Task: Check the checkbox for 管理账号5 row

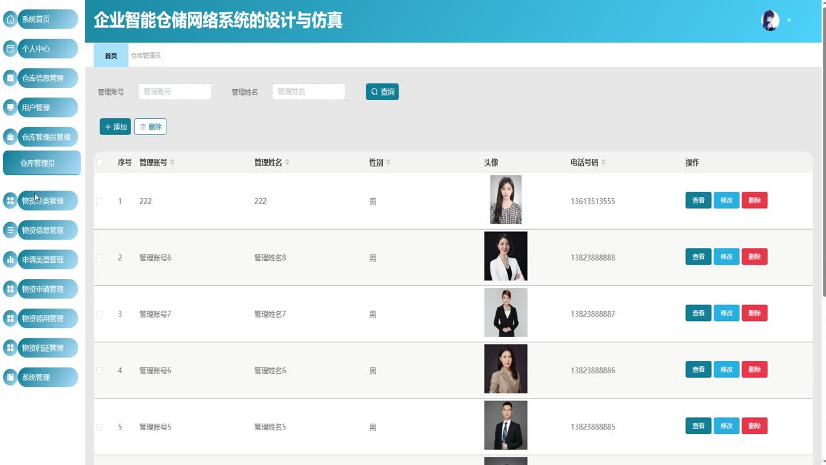Action: point(99,427)
